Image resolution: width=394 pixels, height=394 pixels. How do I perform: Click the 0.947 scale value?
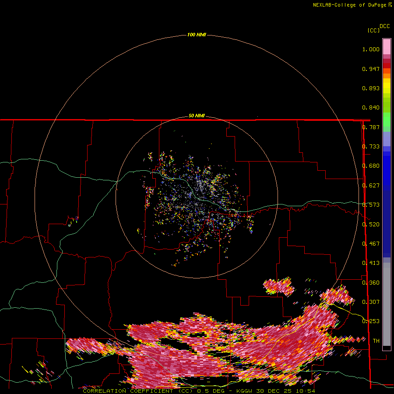[x=371, y=69]
